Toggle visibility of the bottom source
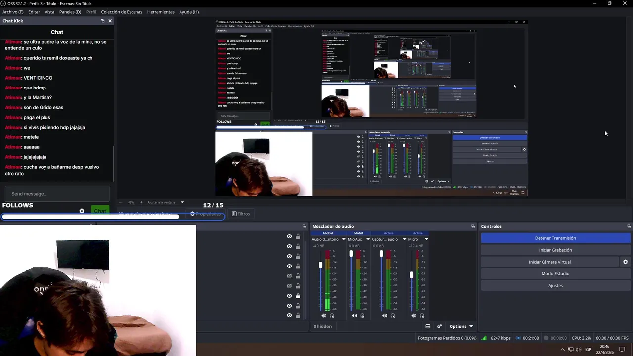Screen dimensions: 633x356 click(289, 315)
